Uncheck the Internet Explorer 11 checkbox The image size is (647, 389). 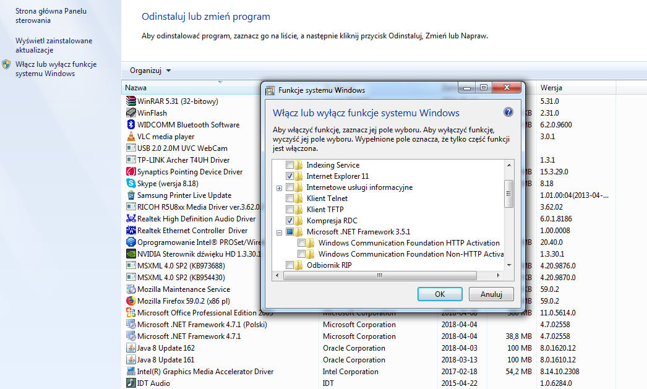tap(289, 176)
